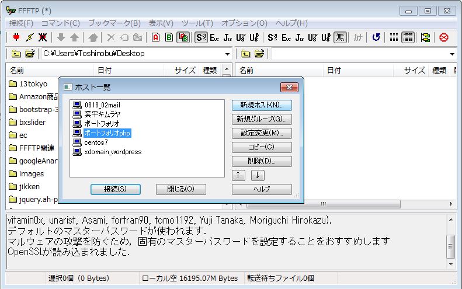
Task: Select host ポートフォリオphp
Action: coord(107,133)
